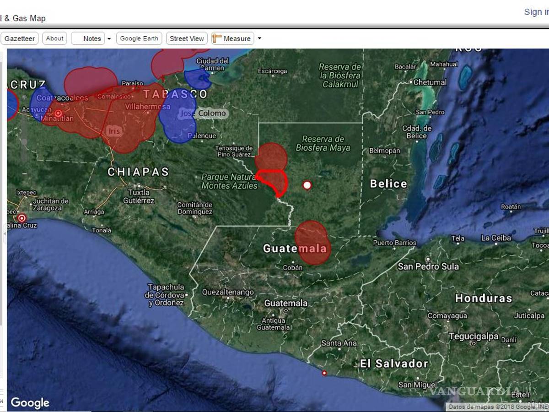Image resolution: width=549 pixels, height=412 pixels.
Task: Select the red field area over Cobán
Action: click(312, 243)
